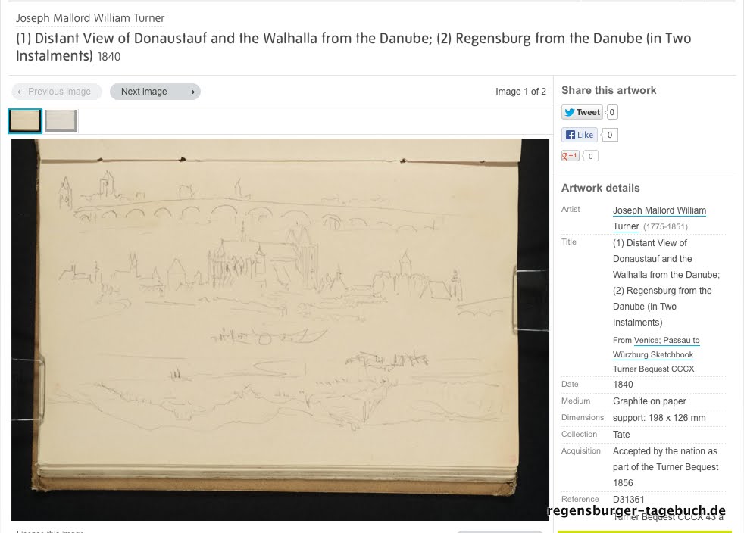Screen dimensions: 744x533
Task: Click the arrow on Previous image button
Action: click(18, 92)
